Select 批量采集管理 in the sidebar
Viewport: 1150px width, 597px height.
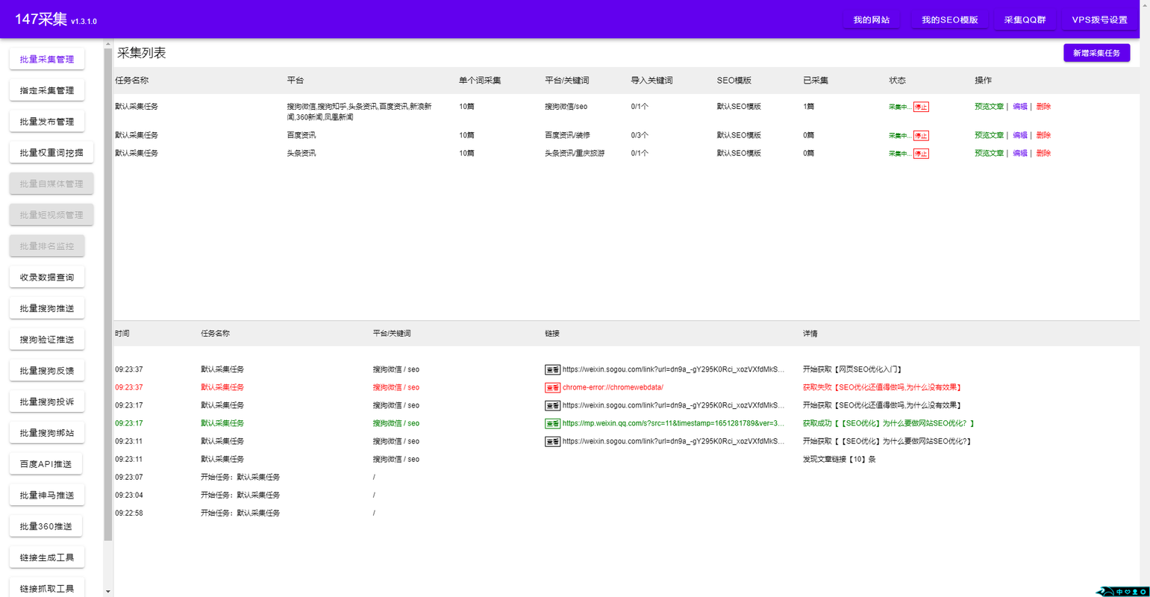tap(47, 59)
